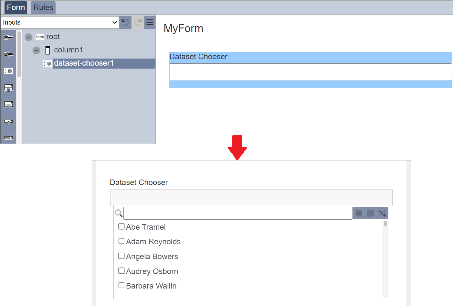Click the names list scrollbar thumb
453x306 pixels.
[x=385, y=224]
